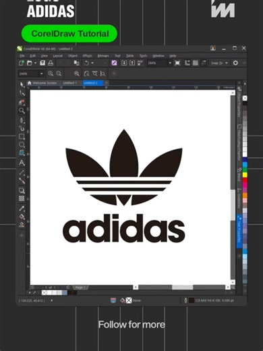Click horizontal scrollbar right arrow
The height and width of the screenshot is (351, 263).
(228, 287)
